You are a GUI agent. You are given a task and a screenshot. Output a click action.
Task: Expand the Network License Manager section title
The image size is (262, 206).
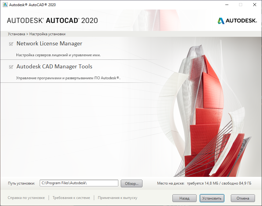(x=49, y=44)
